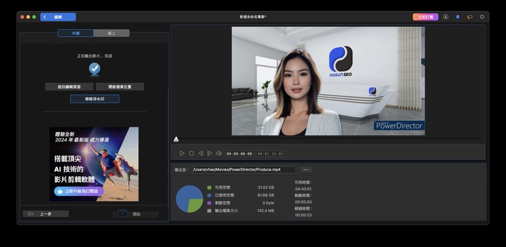Click the 立即訂閱 subscribe button
Viewport: 506px width, 247px height.
pyautogui.click(x=425, y=17)
